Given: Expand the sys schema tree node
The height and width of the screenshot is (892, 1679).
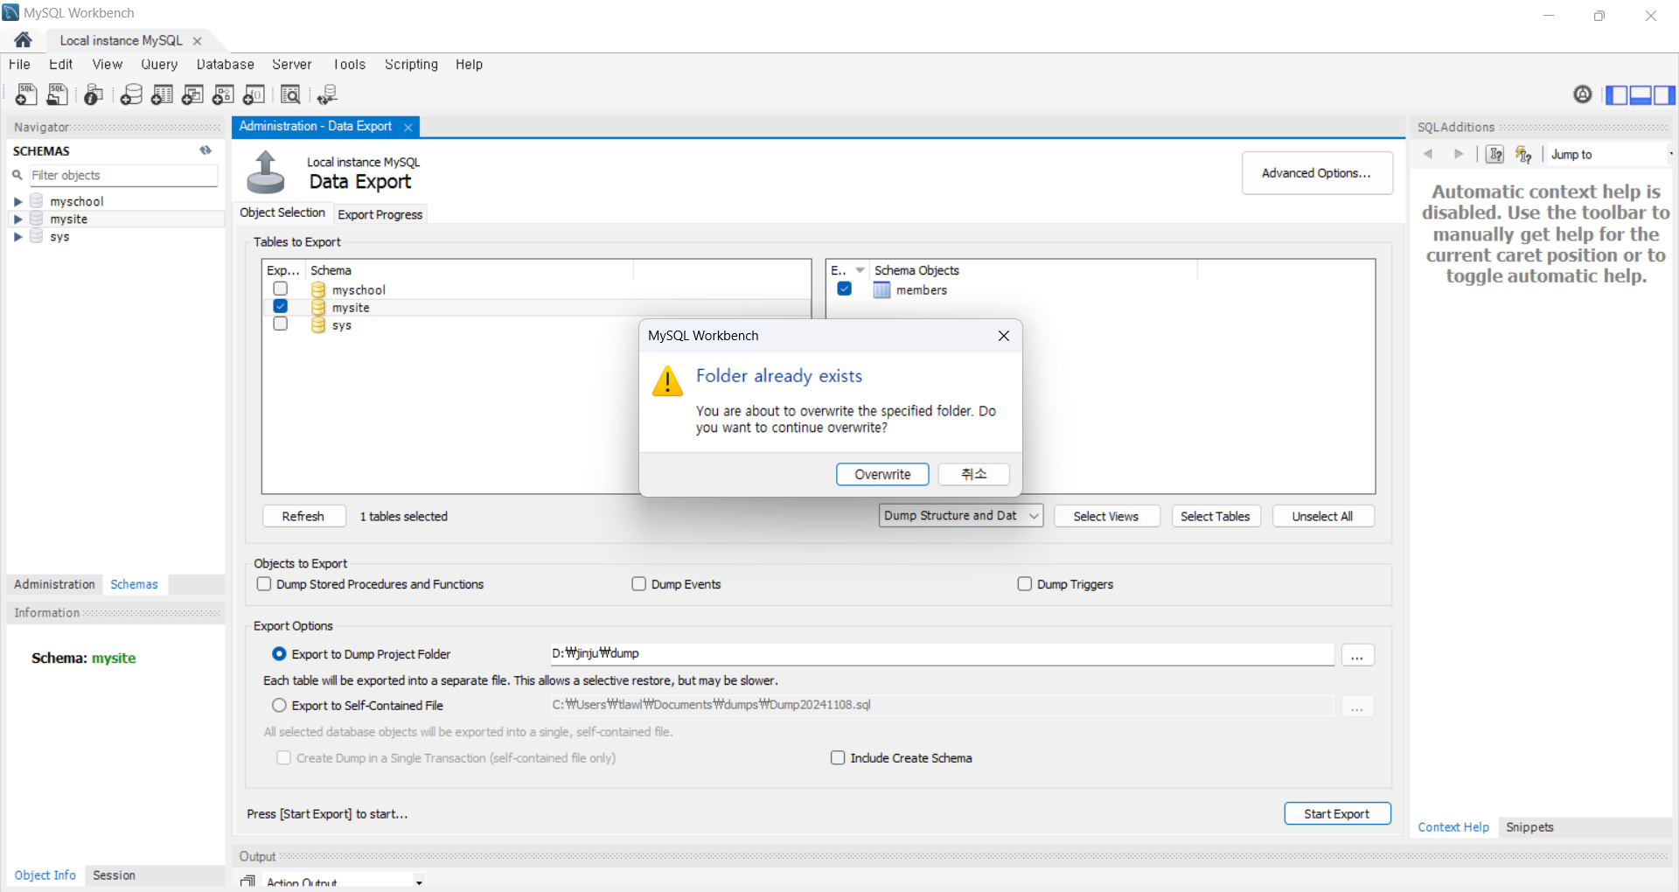Looking at the screenshot, I should pyautogui.click(x=17, y=237).
